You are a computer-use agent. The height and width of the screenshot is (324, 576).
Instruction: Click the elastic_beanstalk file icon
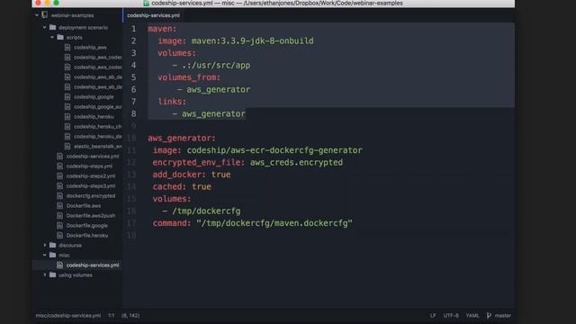point(67,146)
